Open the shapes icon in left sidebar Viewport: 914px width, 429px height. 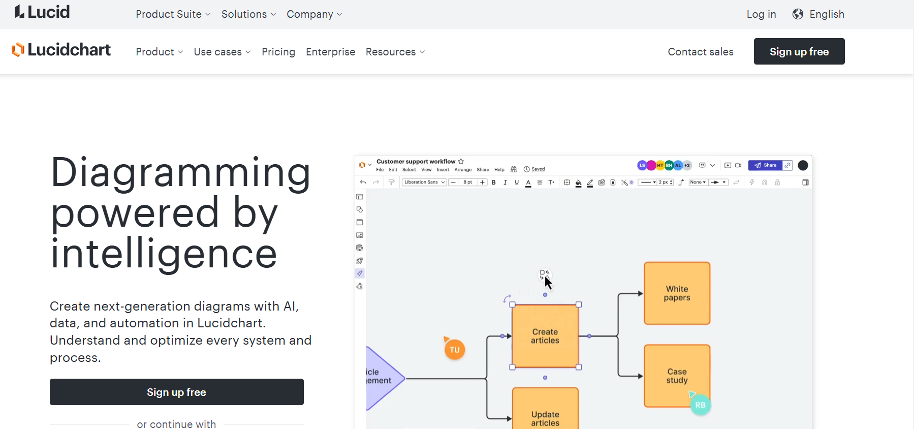[360, 209]
